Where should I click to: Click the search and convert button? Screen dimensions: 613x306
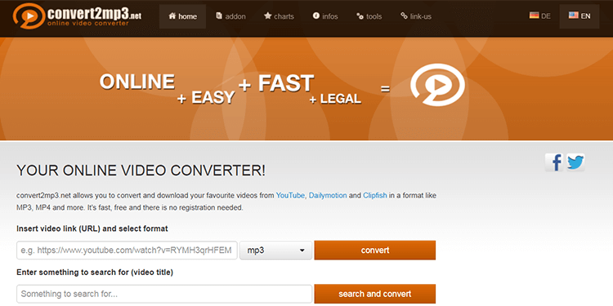pos(375,294)
